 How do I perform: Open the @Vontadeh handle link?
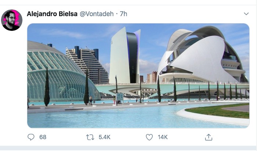point(97,14)
